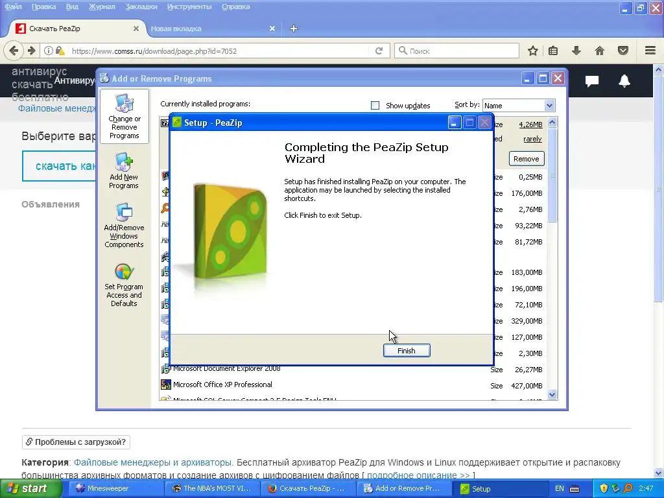Screen dimensions: 664x498
Task: Open the Windows start button
Action: (x=30, y=489)
